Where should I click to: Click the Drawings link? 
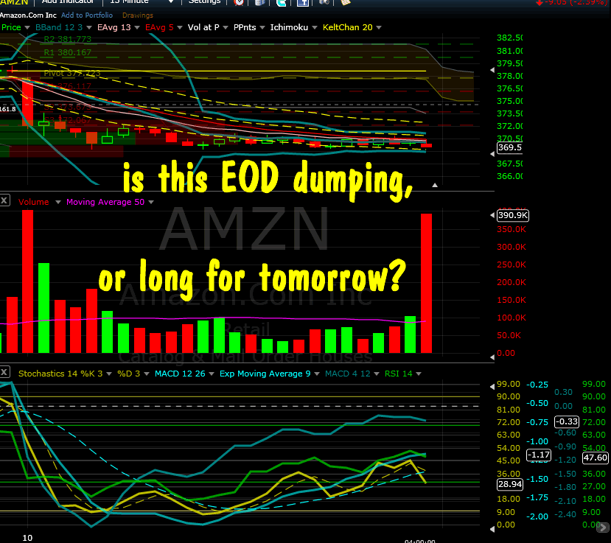point(138,15)
